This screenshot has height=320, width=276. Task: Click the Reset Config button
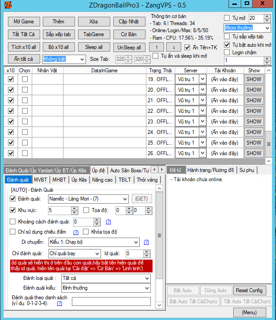[x=249, y=290]
